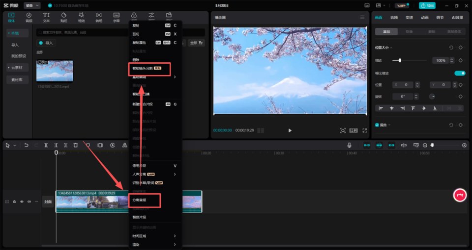Viewport: 472px width, 250px height.
Task: Open the 贴纸 stickers tab
Action: [x=64, y=18]
